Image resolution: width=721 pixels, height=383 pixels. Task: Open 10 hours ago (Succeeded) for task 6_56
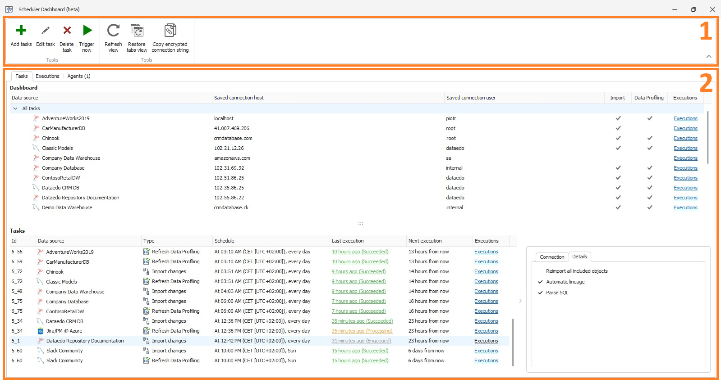pos(360,252)
